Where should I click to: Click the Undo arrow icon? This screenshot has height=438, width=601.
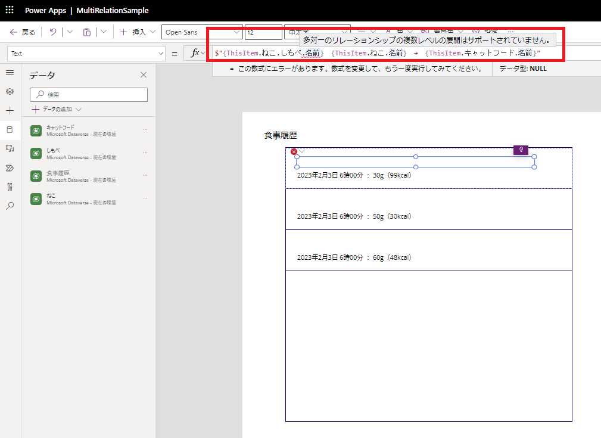(x=53, y=32)
